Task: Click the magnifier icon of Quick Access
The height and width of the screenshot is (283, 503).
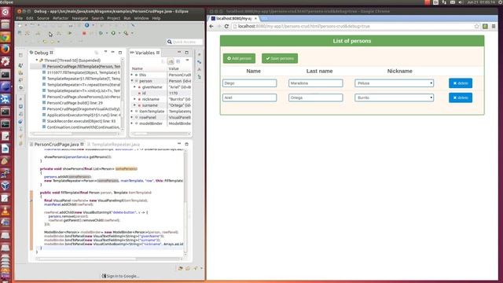Action: point(170,42)
